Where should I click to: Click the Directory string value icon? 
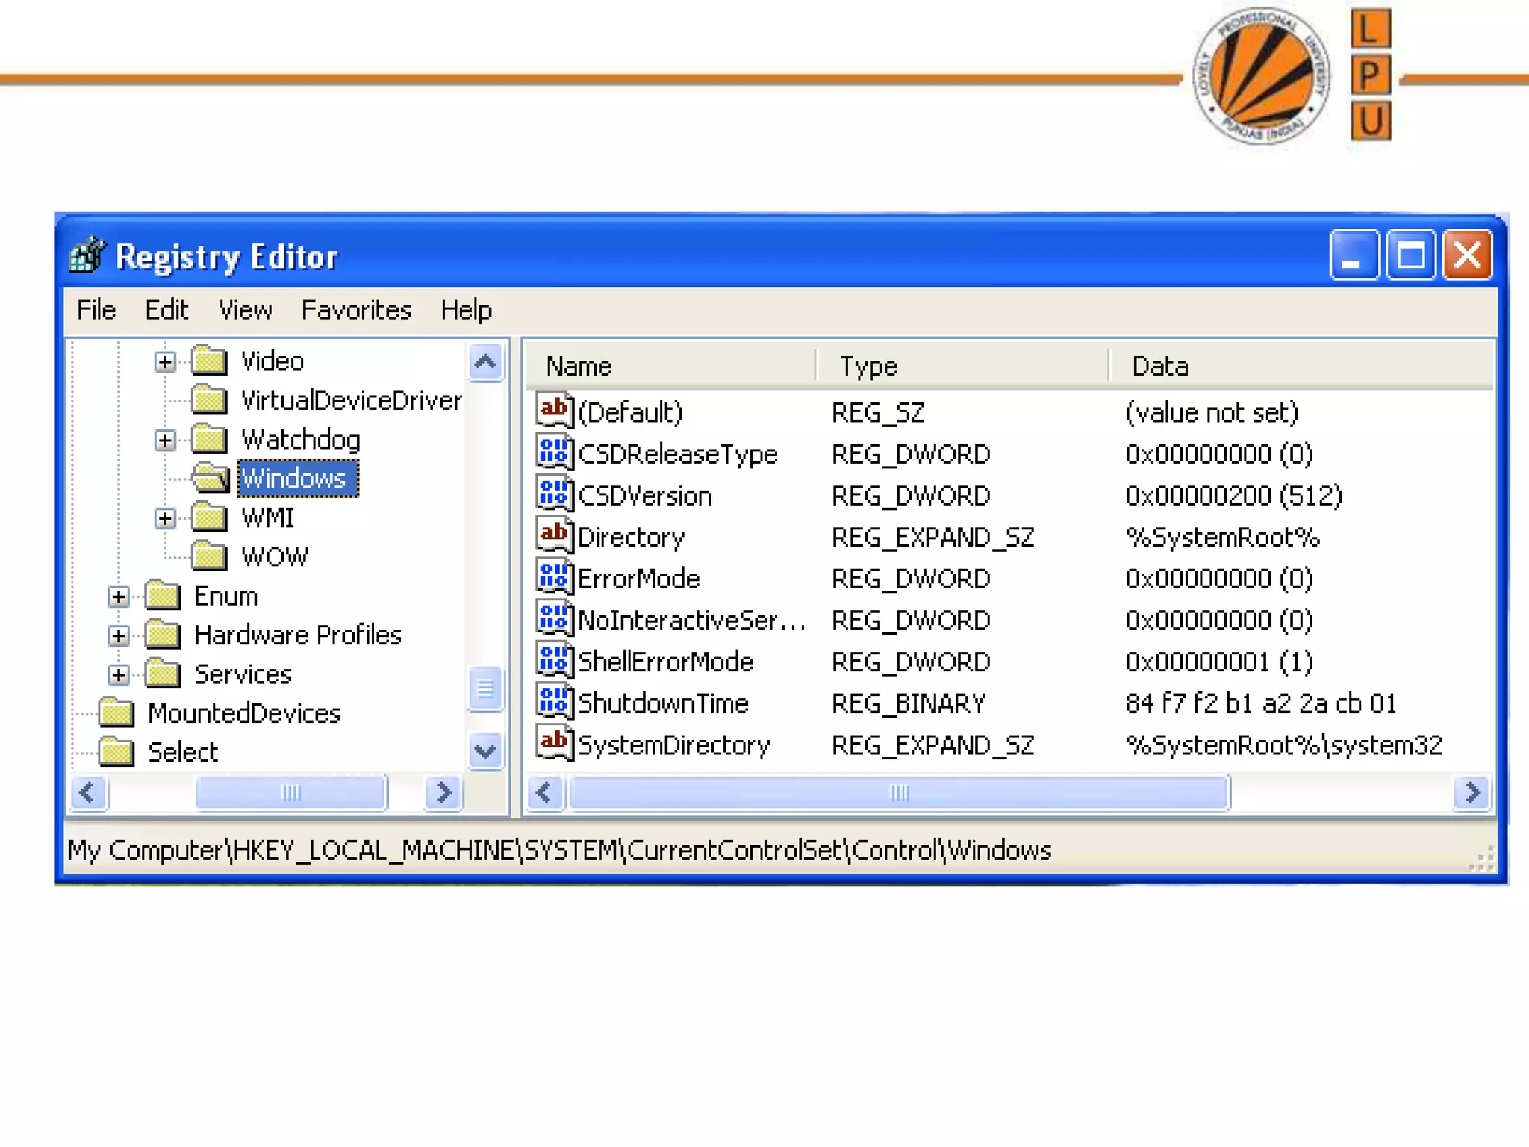554,535
